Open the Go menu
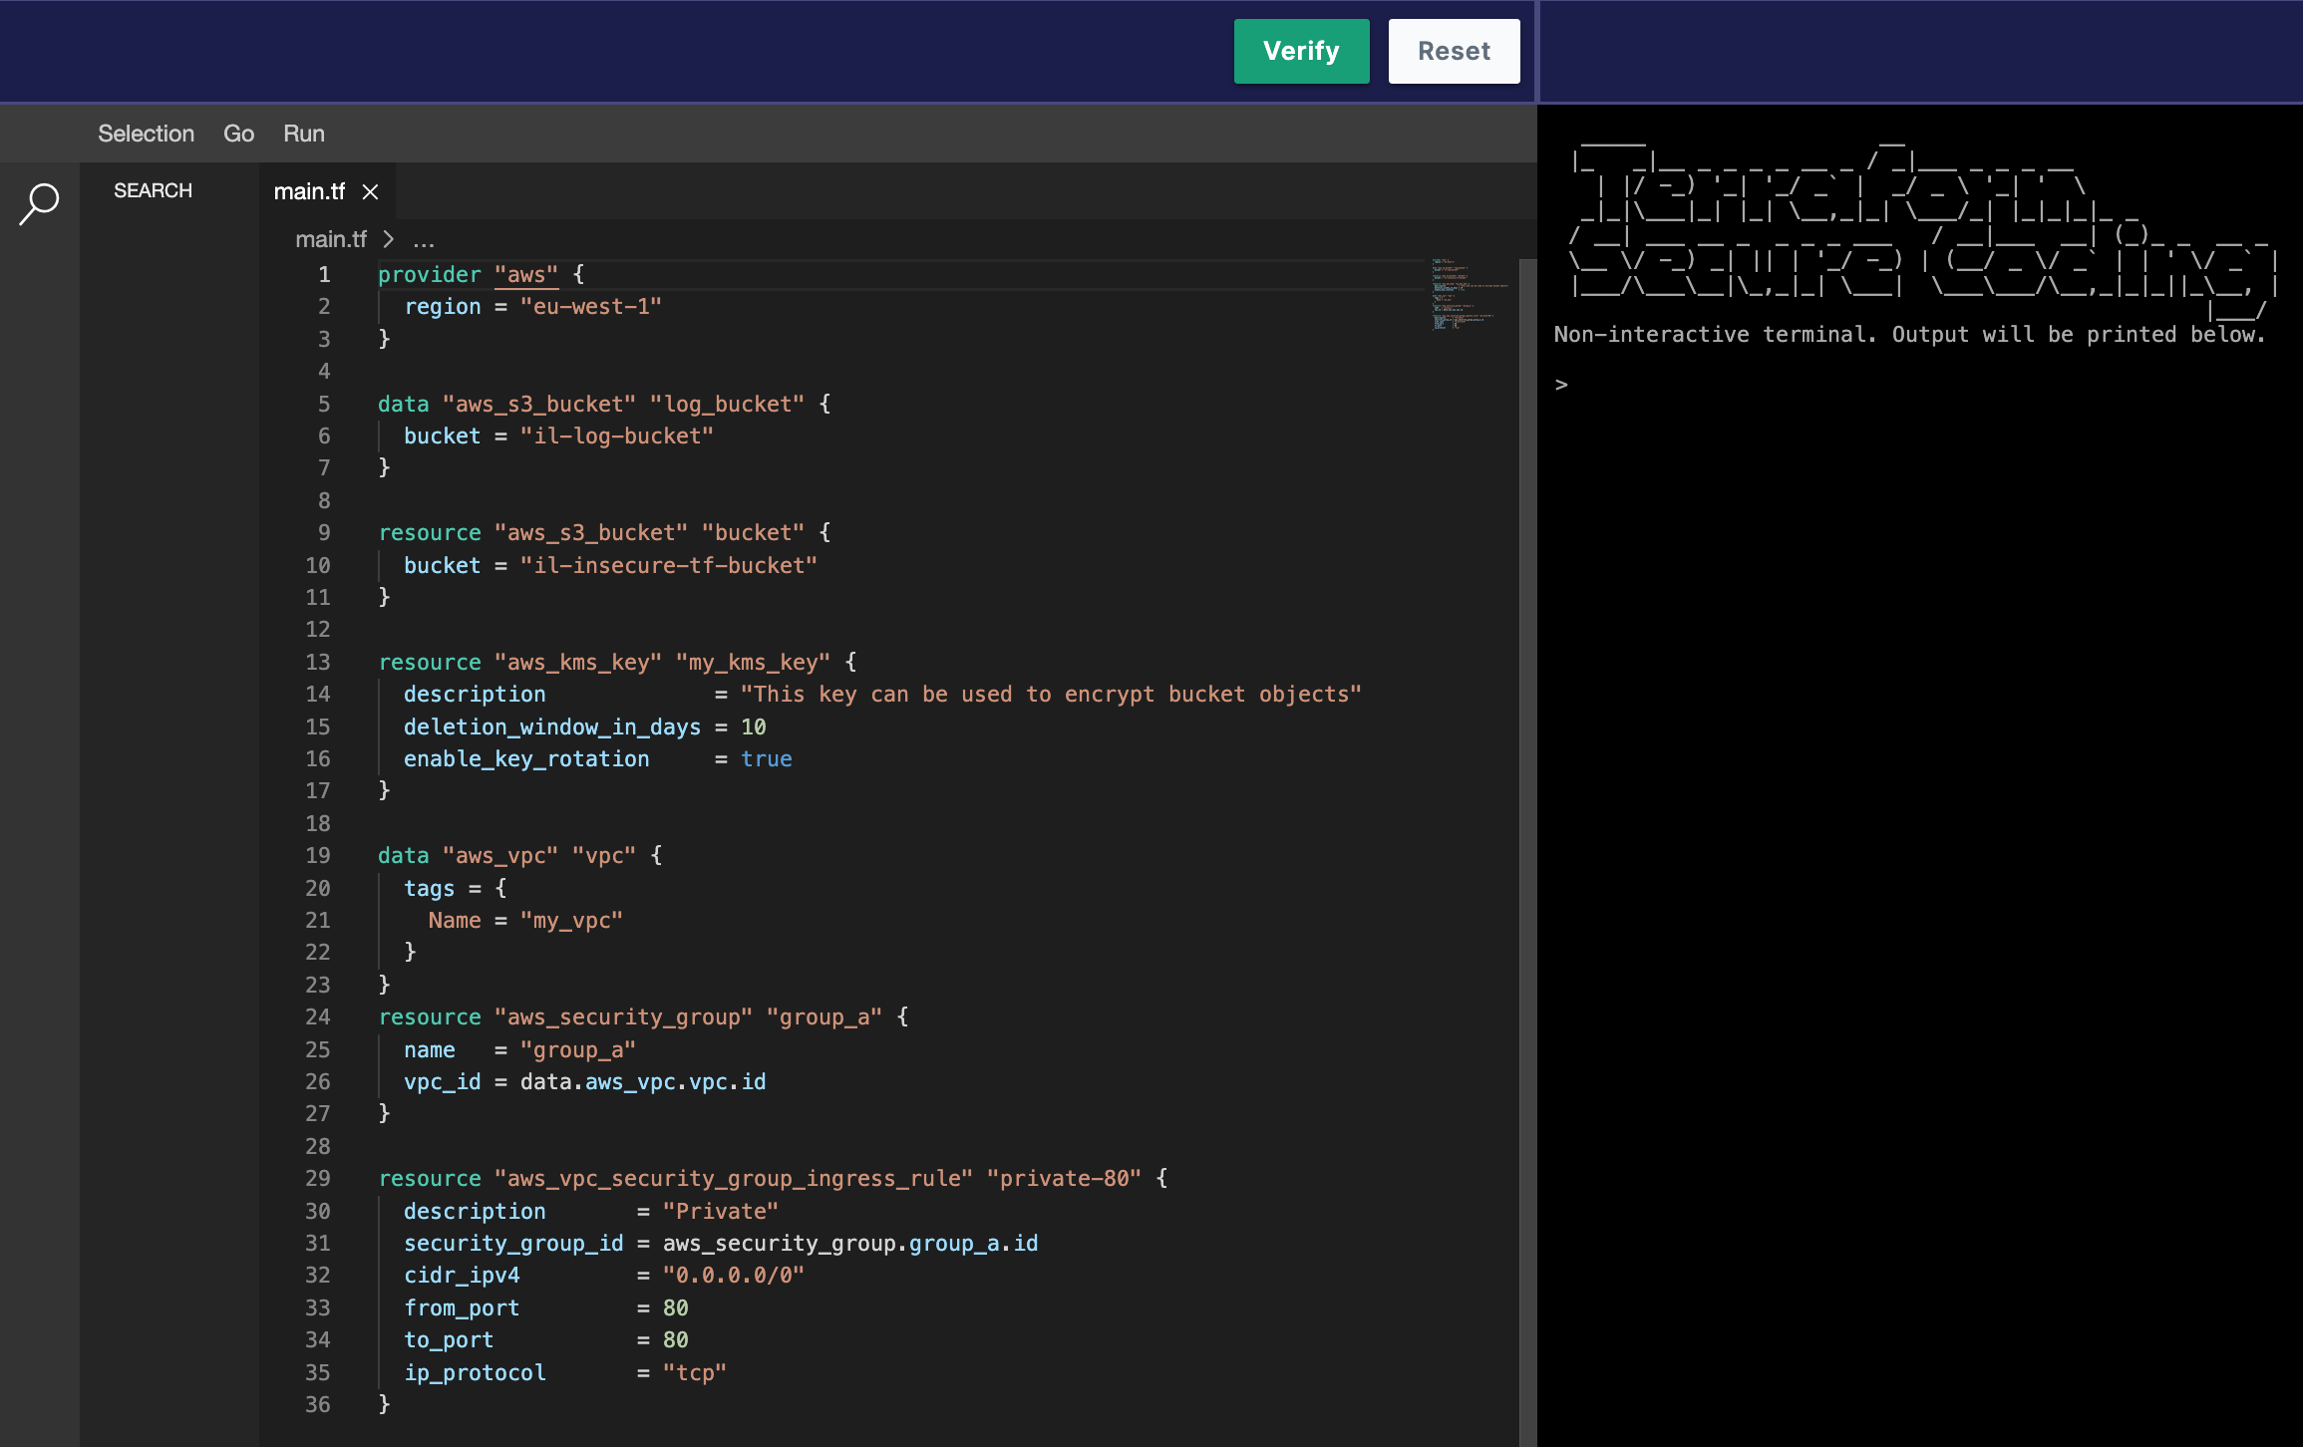2303x1447 pixels. coord(238,134)
